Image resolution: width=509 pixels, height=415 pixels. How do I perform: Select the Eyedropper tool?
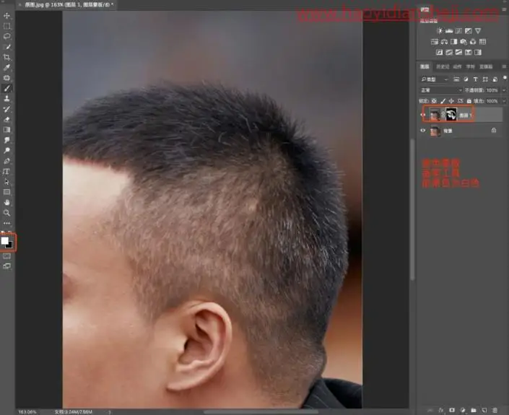pos(6,68)
